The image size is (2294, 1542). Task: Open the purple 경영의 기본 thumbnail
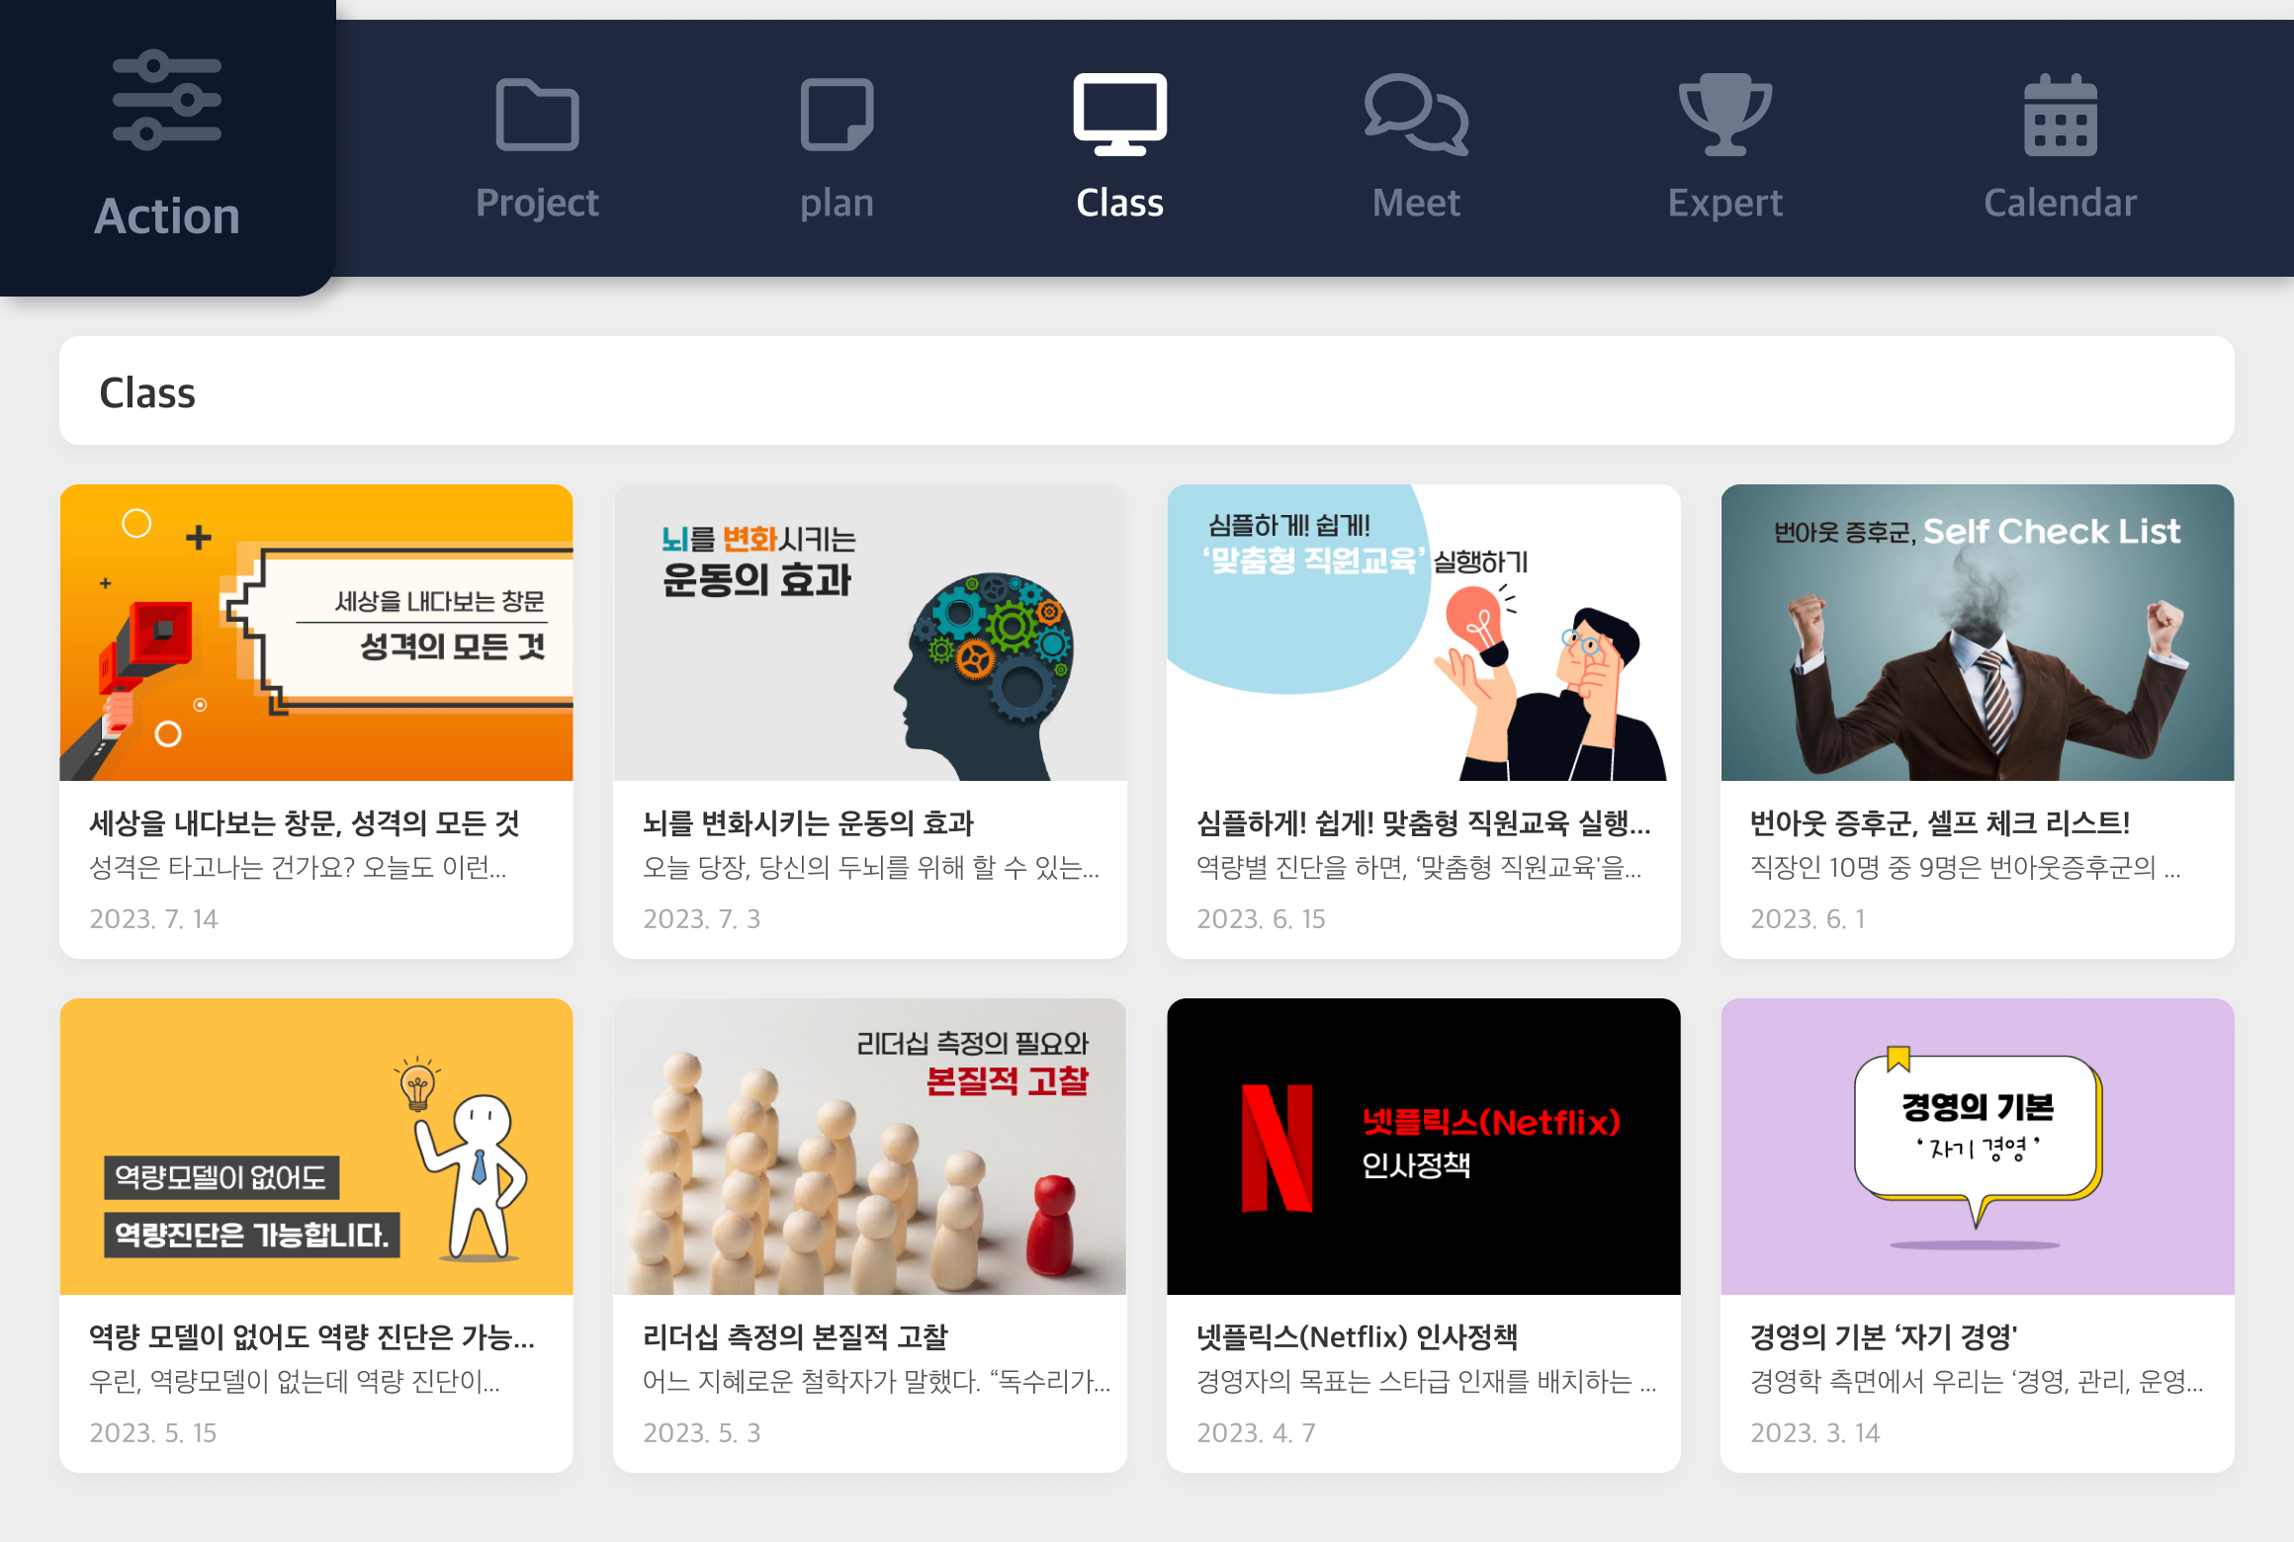(1978, 1147)
